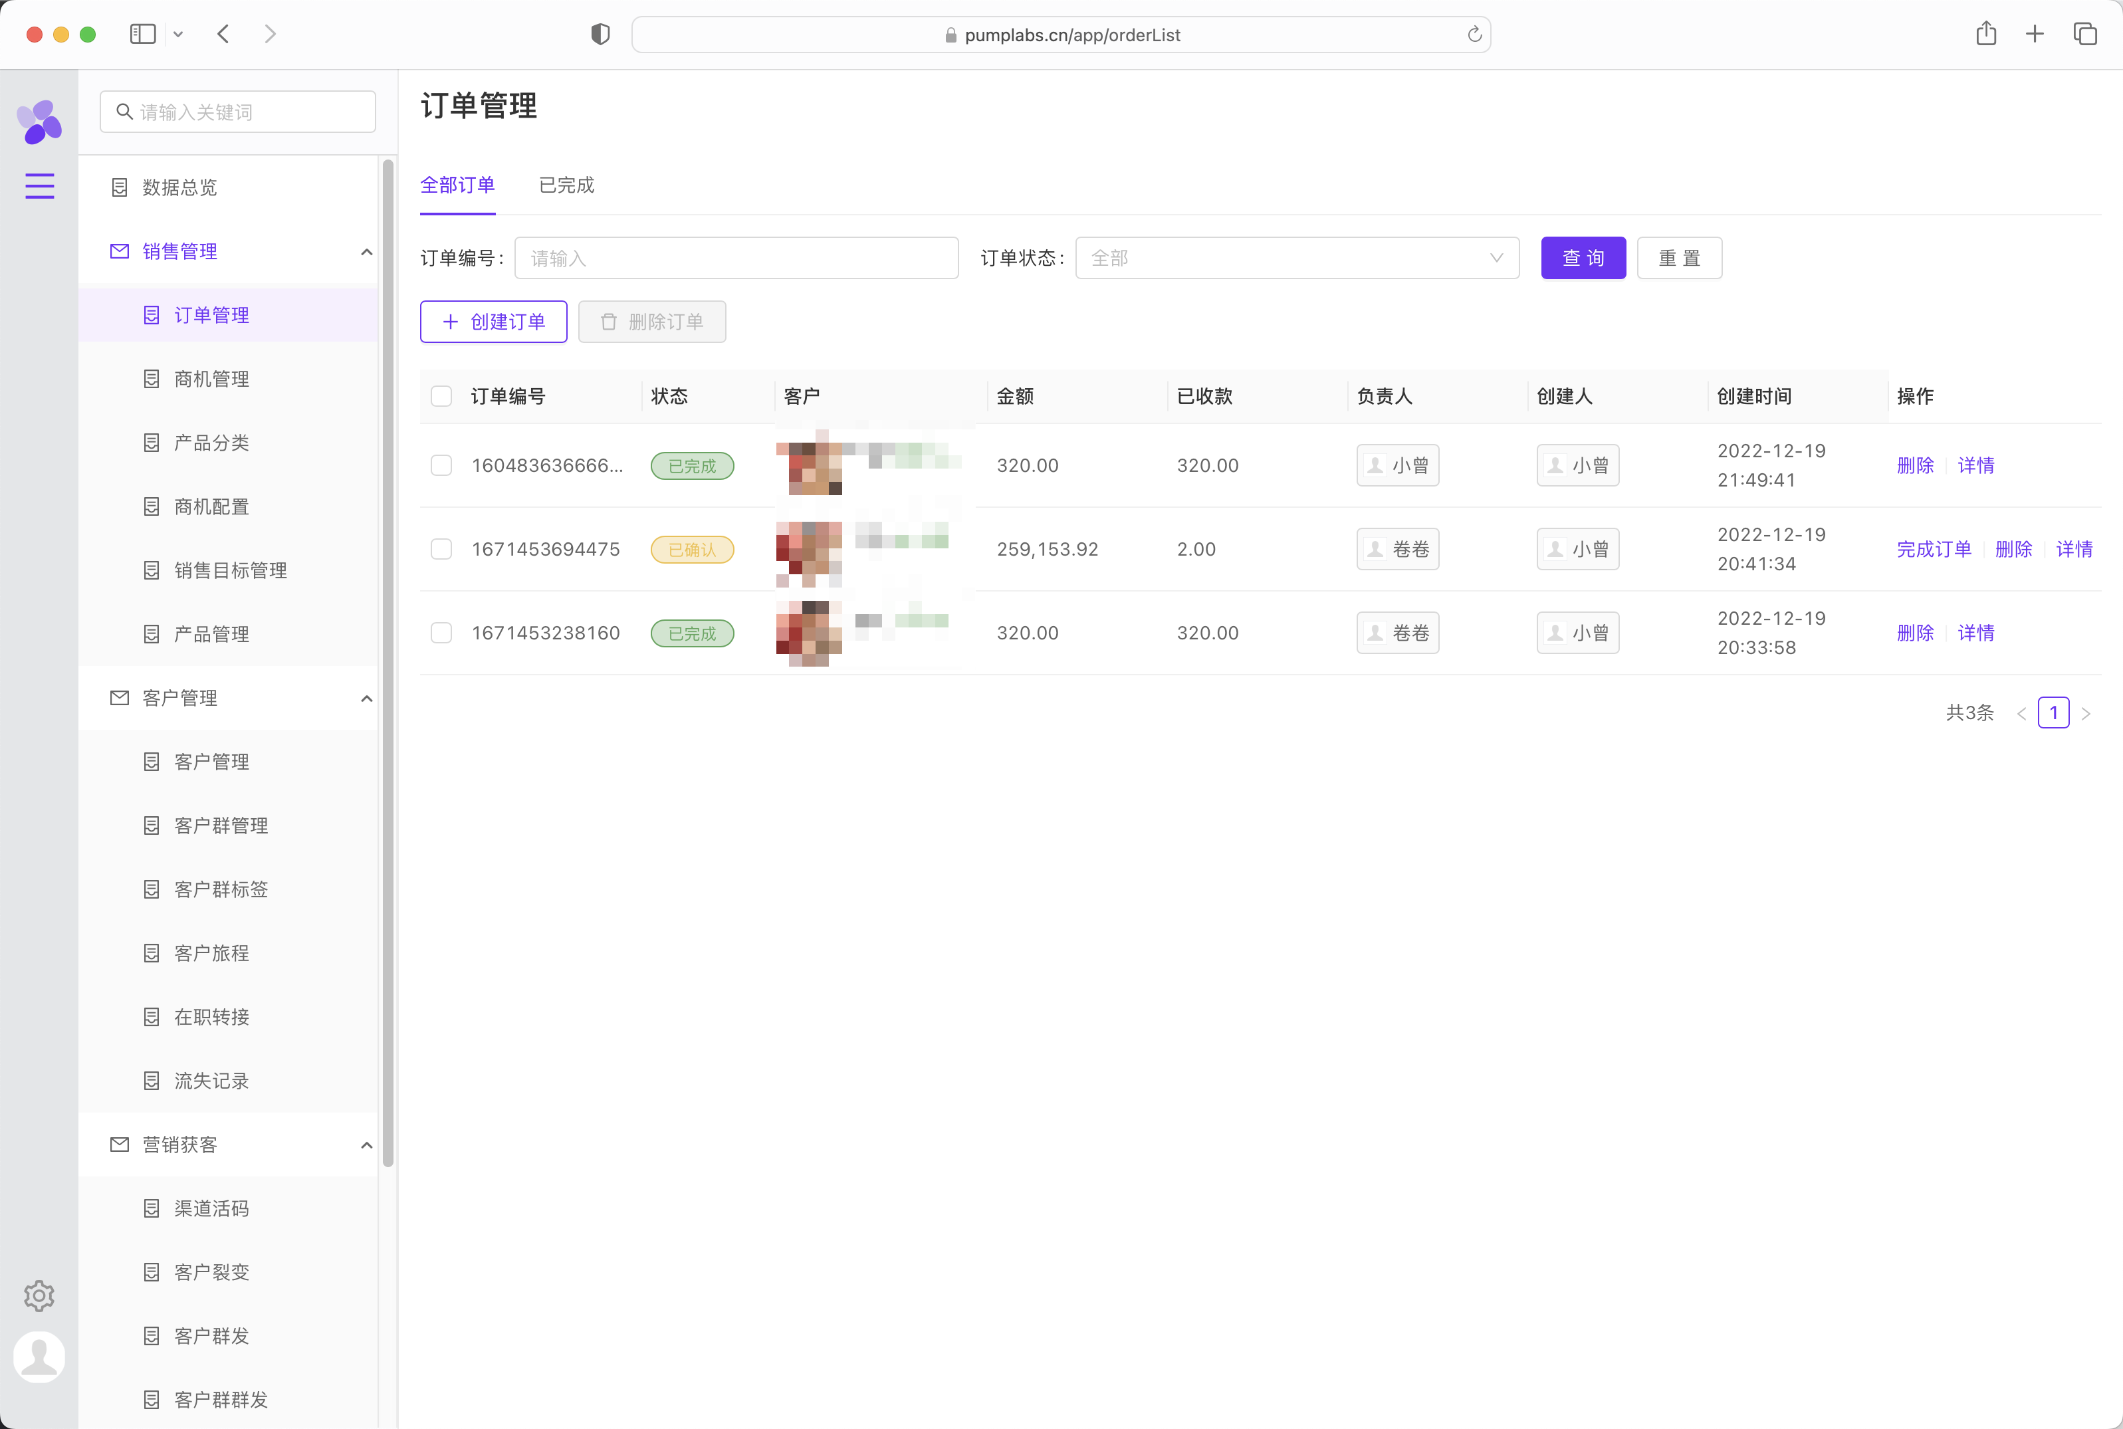
Task: Click 完成订单 link for second order
Action: click(1934, 550)
